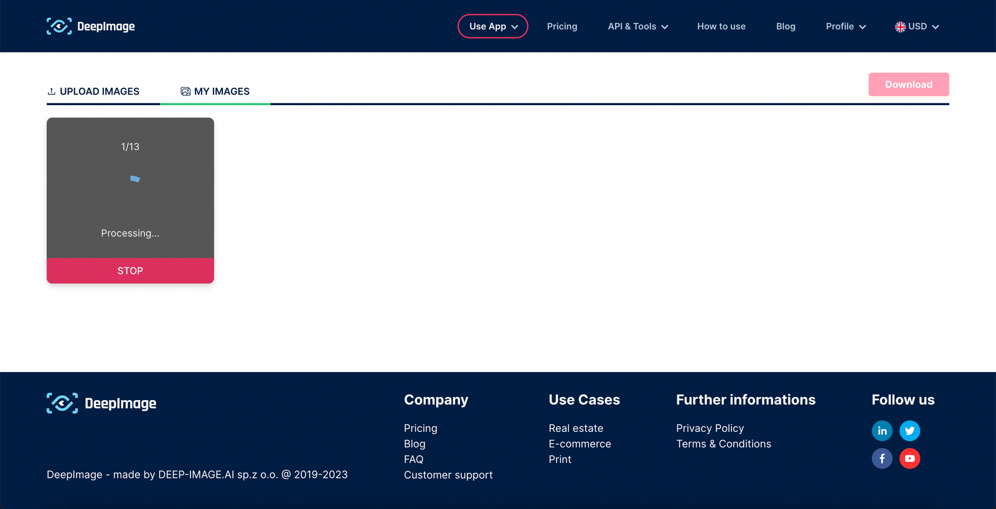Open Twitter social icon

[x=909, y=431]
